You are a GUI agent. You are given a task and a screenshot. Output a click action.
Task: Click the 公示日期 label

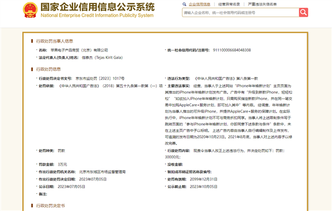(46, 187)
